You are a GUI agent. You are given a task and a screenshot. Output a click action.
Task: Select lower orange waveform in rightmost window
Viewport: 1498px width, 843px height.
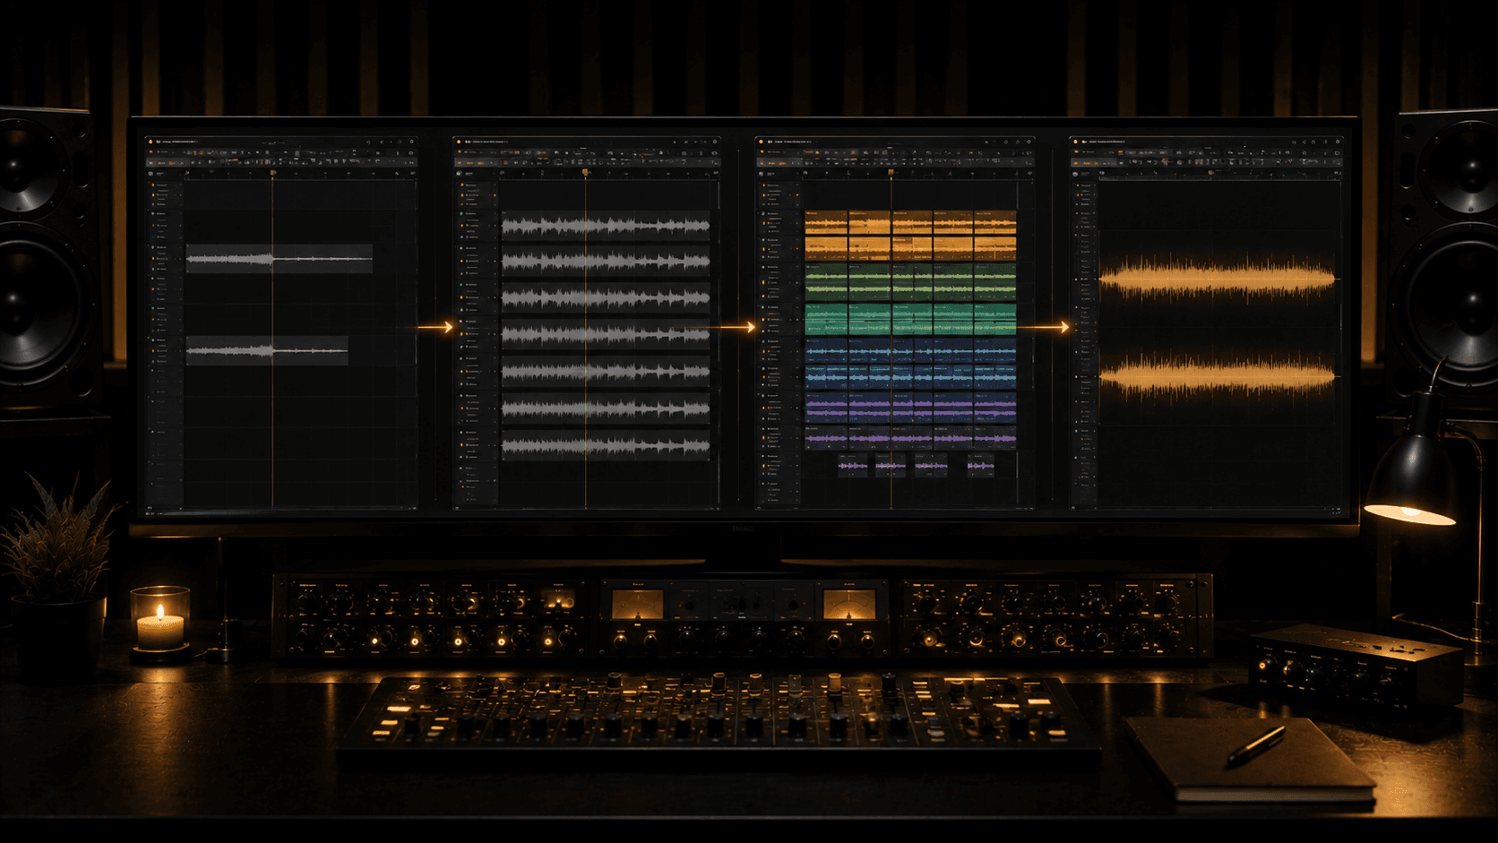[1218, 375]
